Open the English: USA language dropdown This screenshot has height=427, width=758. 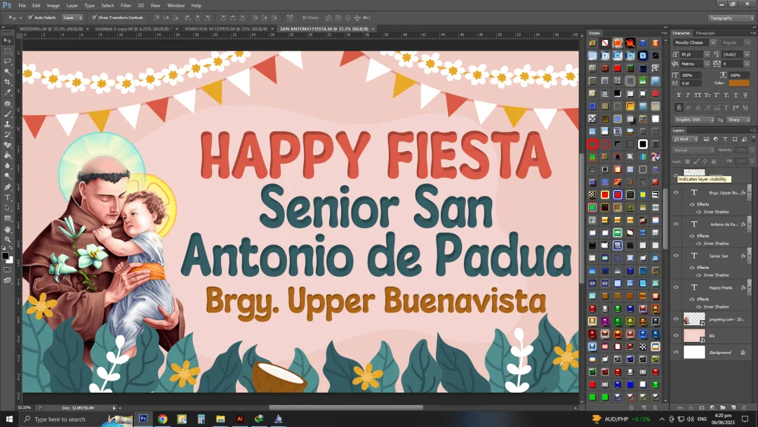[695, 119]
